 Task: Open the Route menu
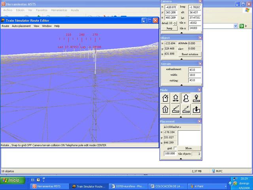(x=5, y=26)
